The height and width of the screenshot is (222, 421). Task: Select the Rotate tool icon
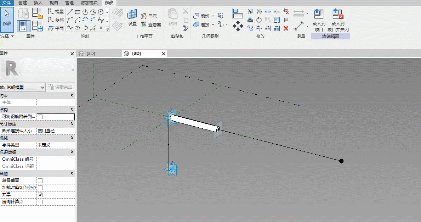pyautogui.click(x=259, y=20)
